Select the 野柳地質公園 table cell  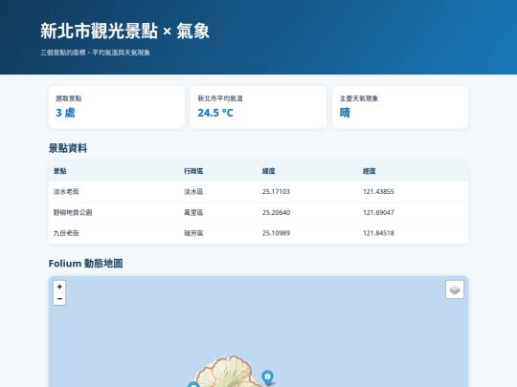pos(73,212)
